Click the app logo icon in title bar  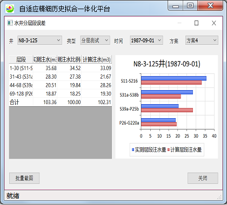(10, 9)
